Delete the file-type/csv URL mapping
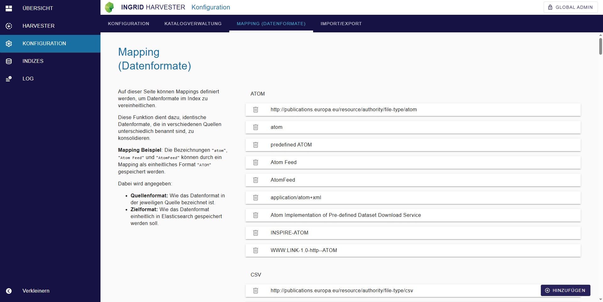The height and width of the screenshot is (302, 603). [256, 291]
